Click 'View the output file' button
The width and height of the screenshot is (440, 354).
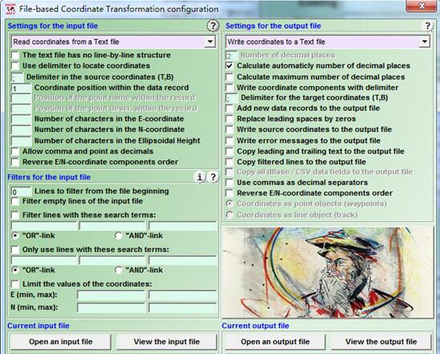[x=381, y=342]
